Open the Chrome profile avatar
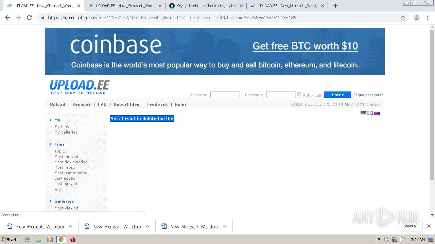This screenshot has width=435, height=244. point(416,18)
